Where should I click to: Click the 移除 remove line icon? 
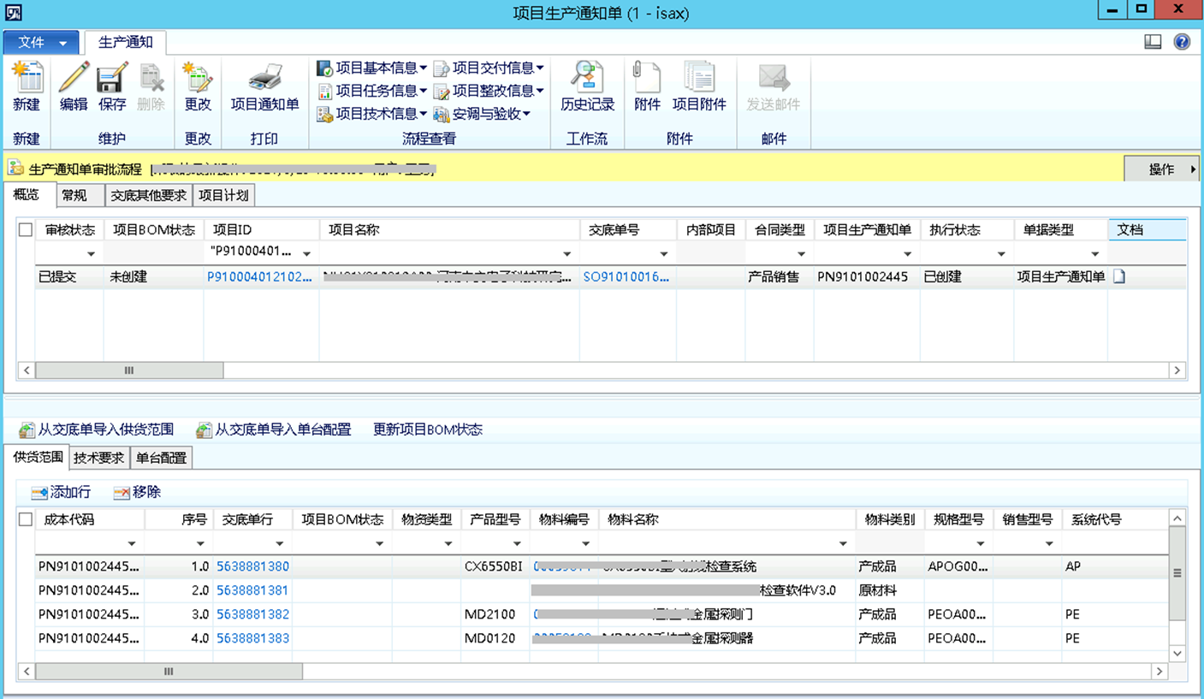point(122,493)
